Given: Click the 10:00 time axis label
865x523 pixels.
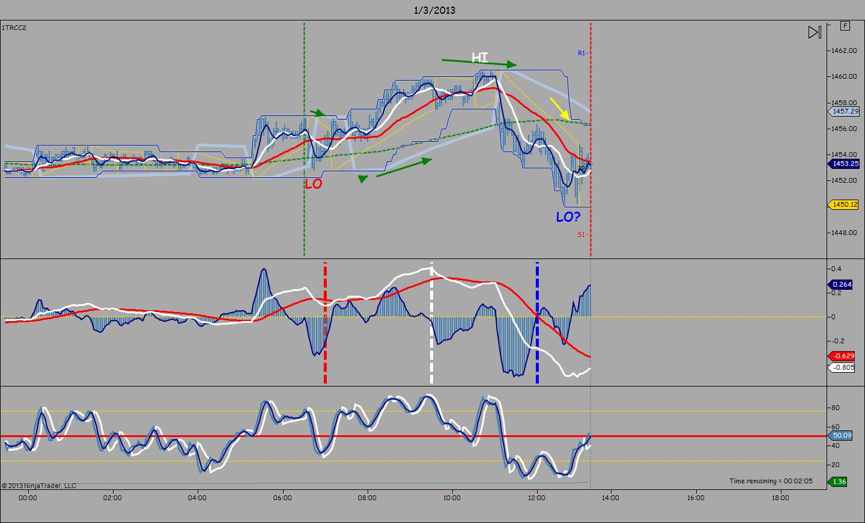Looking at the screenshot, I should pos(452,498).
